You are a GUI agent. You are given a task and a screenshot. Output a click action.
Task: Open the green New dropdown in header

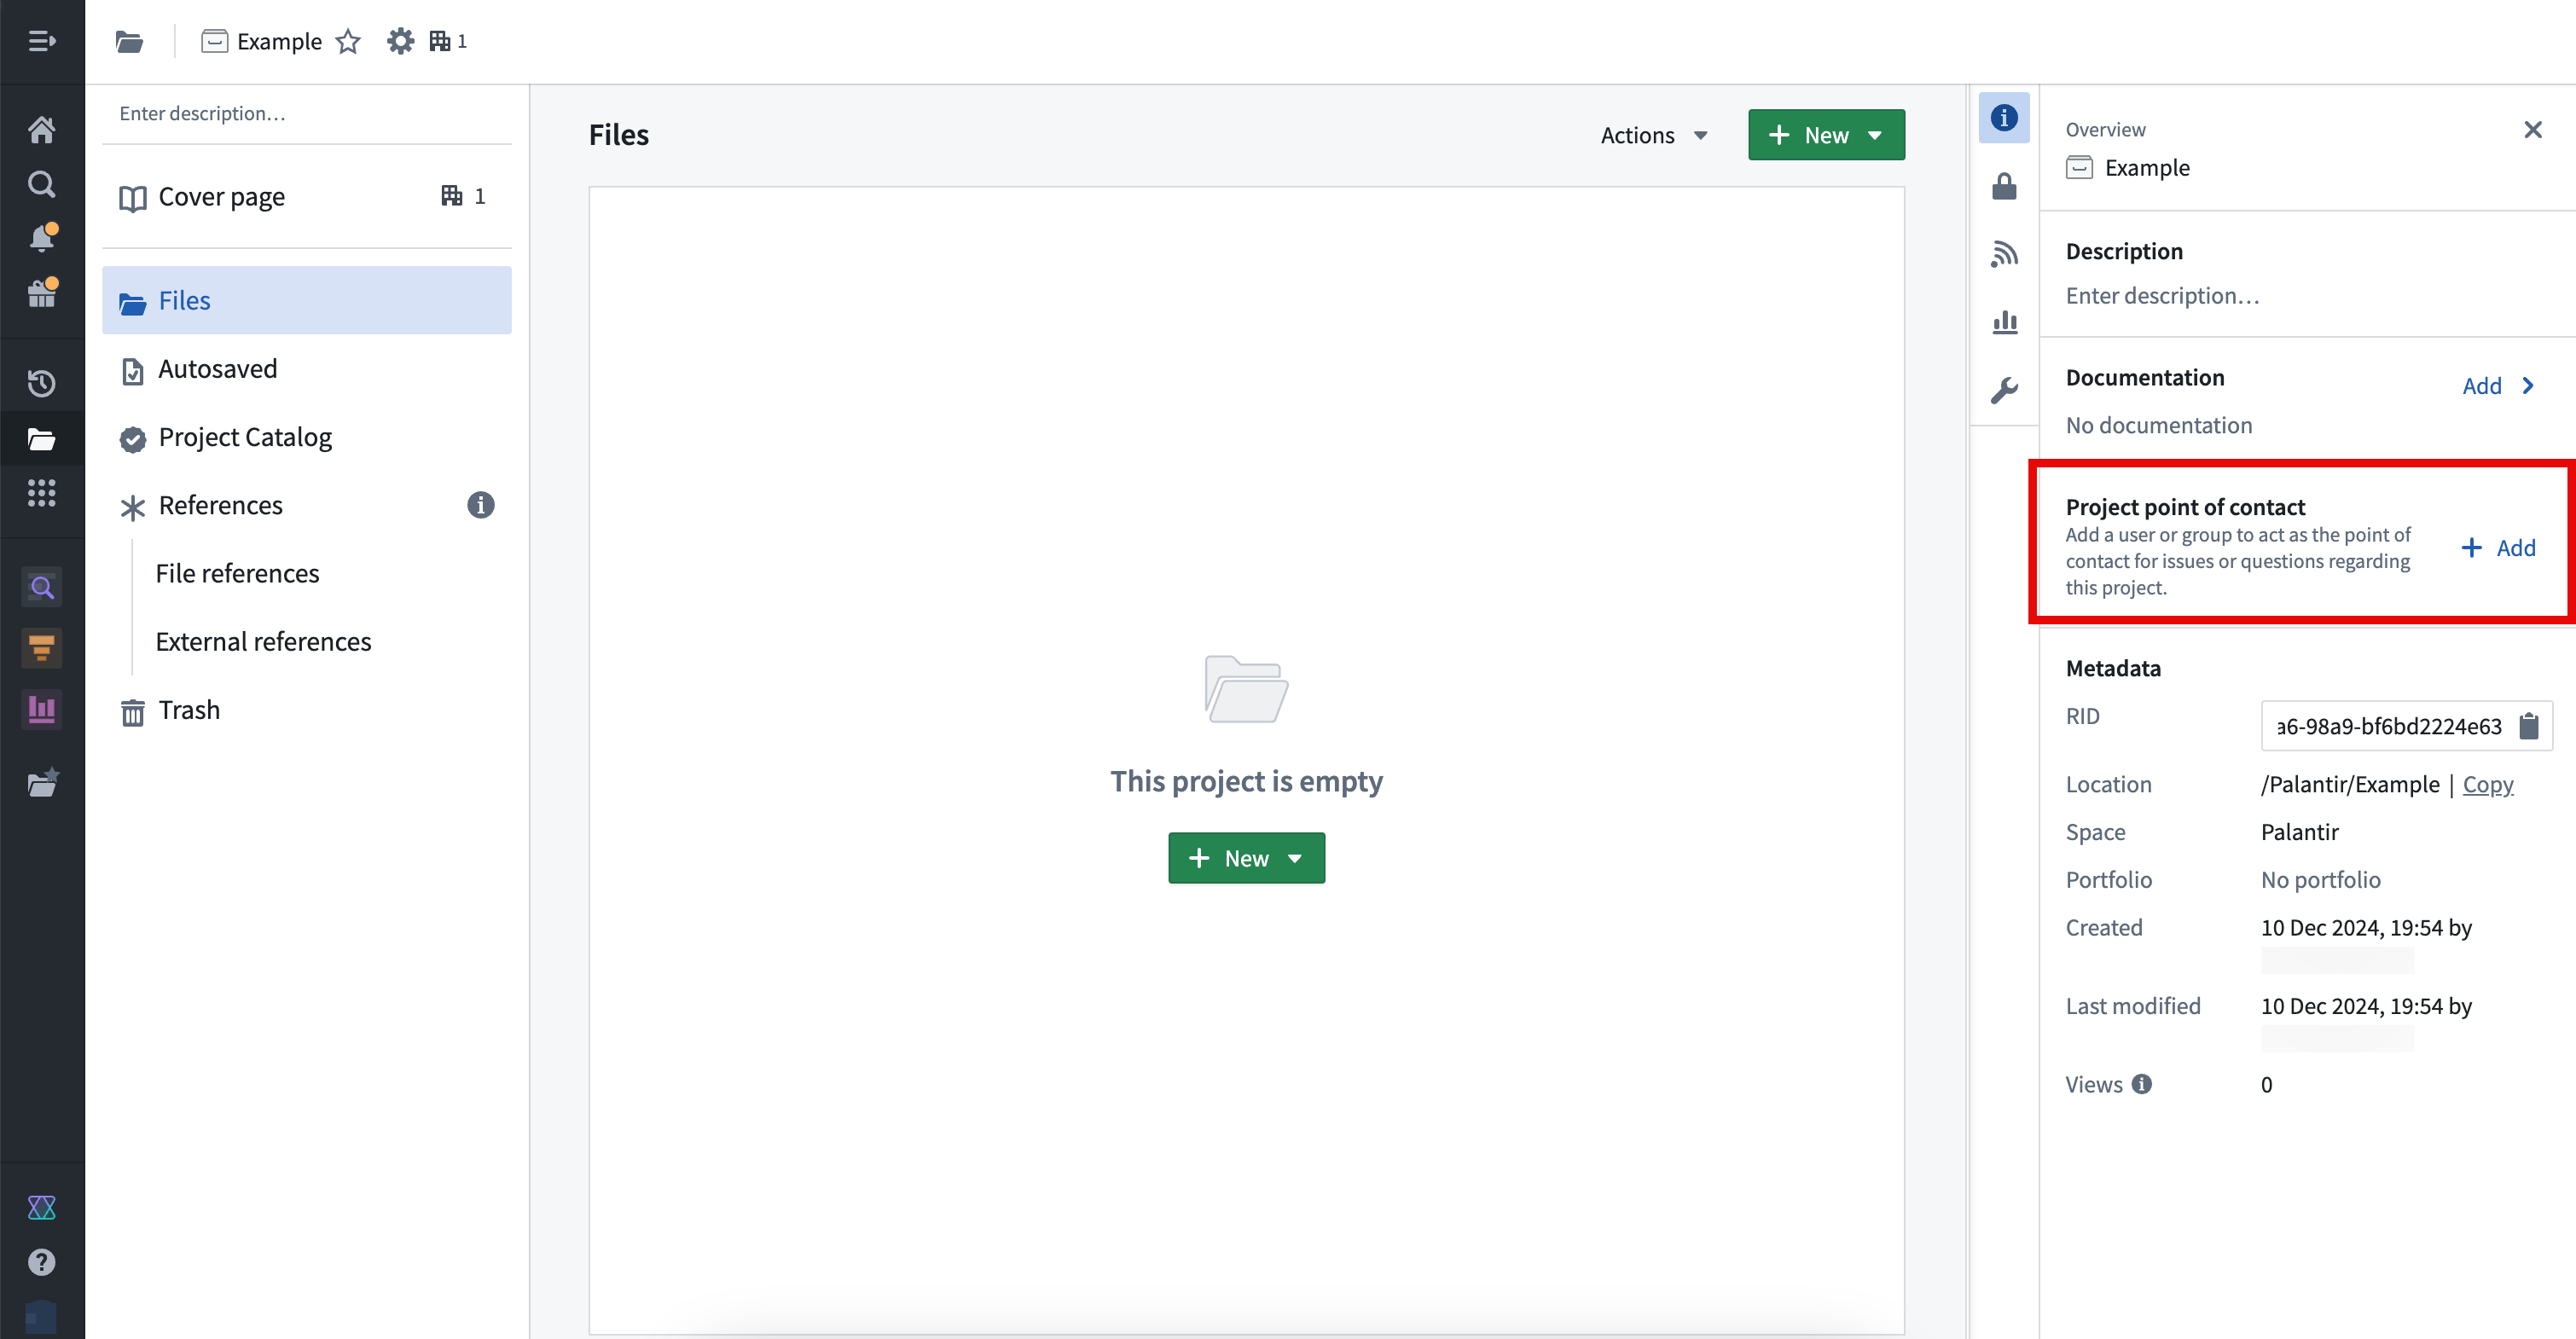pyautogui.click(x=1826, y=135)
